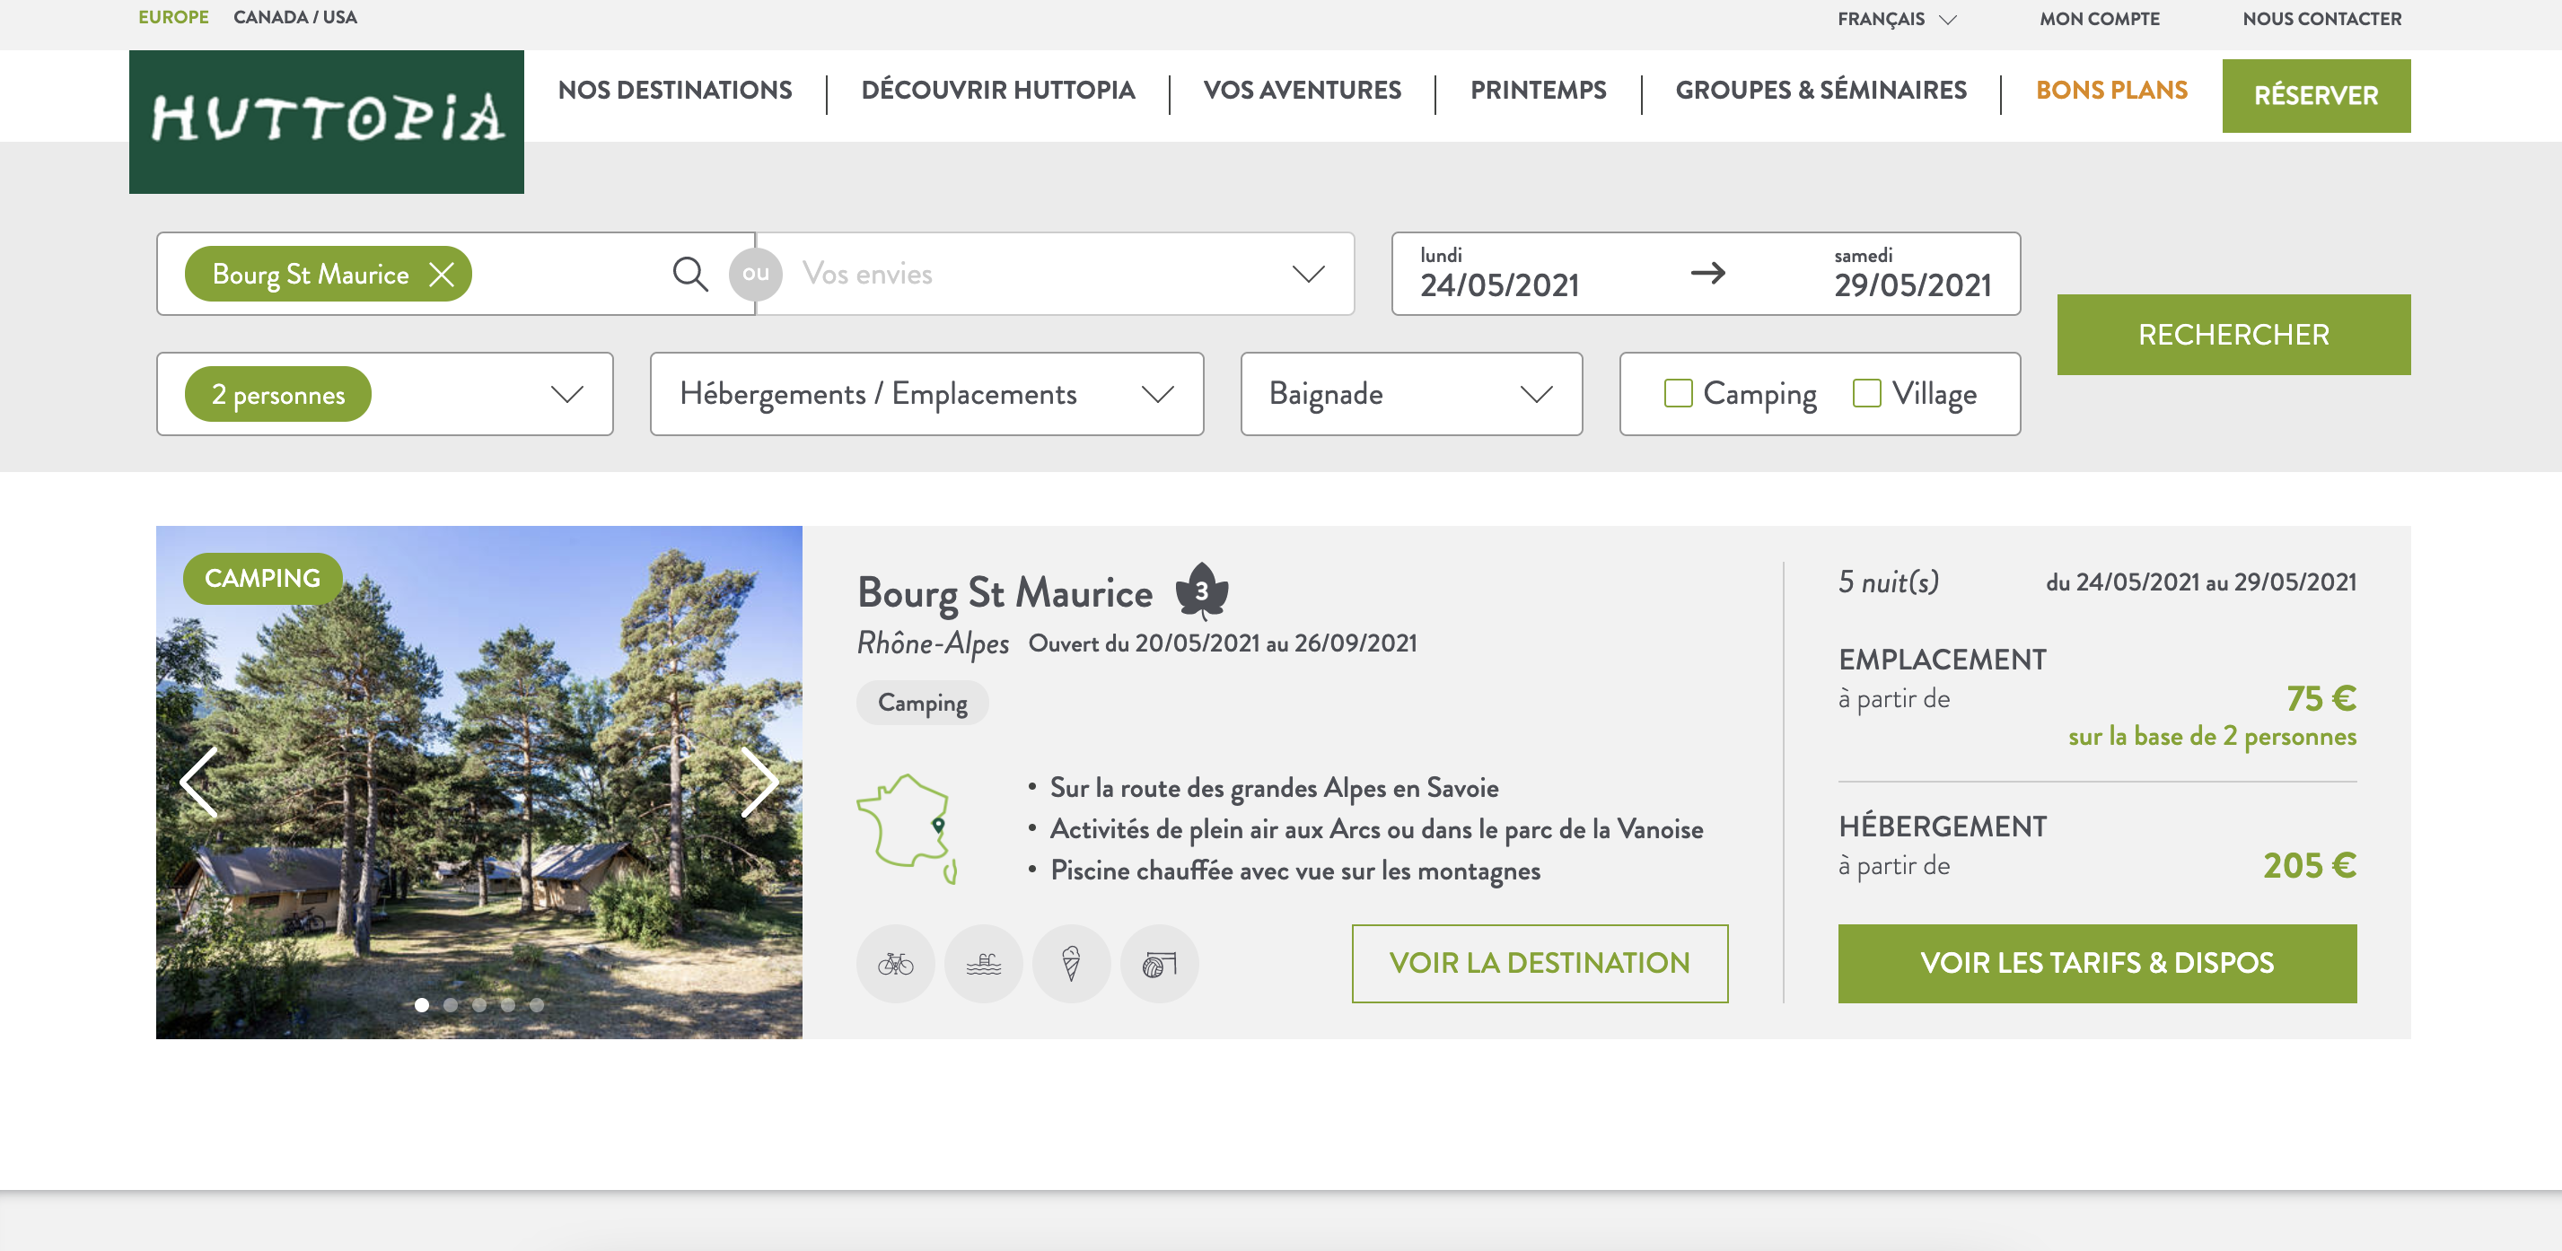This screenshot has height=1251, width=2562.
Task: Open the 2 personnes dropdown
Action: (x=385, y=394)
